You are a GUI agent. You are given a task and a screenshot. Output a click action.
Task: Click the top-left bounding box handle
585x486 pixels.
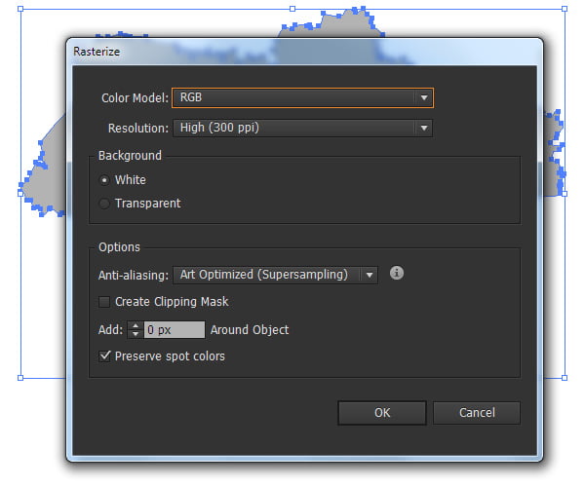pos(20,9)
